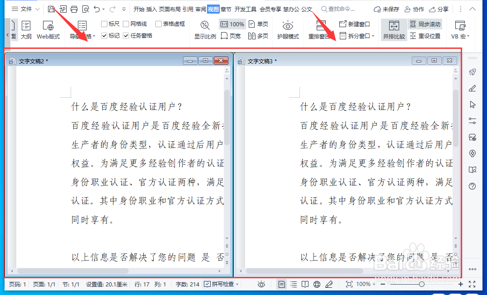
Task: Open the 100% zoom dropdown in status bar
Action: pos(374,284)
